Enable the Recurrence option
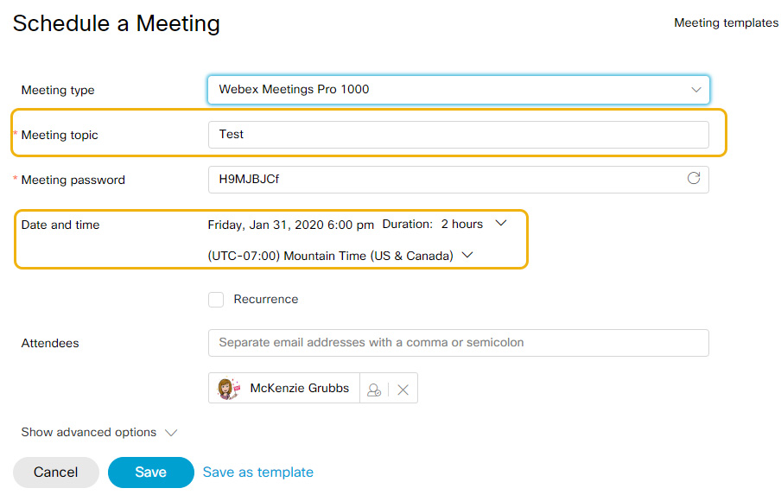The width and height of the screenshot is (781, 501). 215,299
